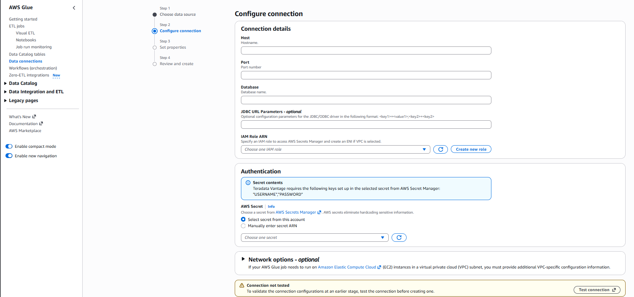The height and width of the screenshot is (297, 634).
Task: Open ETL jobs in sidebar
Action: coord(17,26)
